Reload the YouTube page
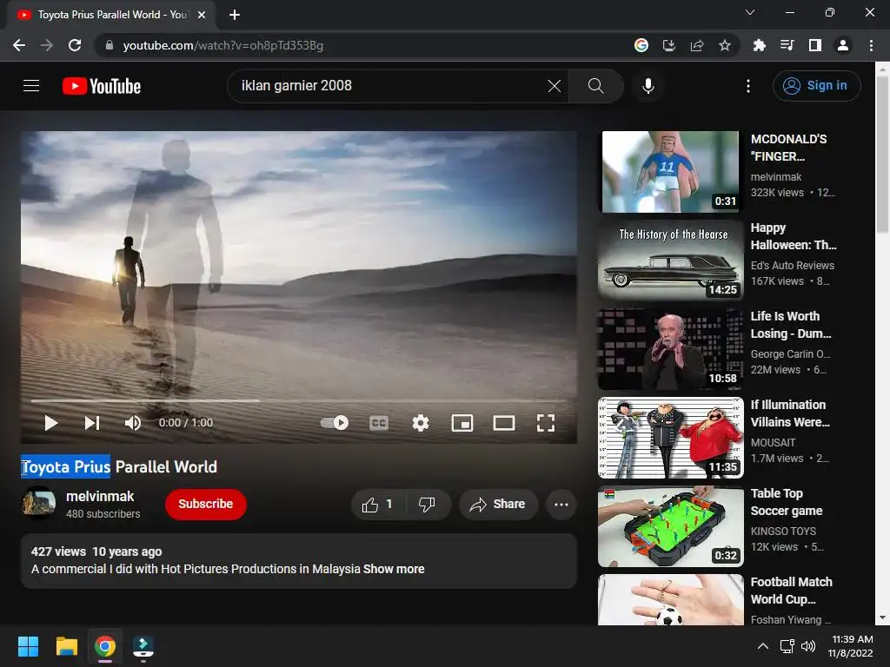Image resolution: width=890 pixels, height=667 pixels. coord(75,45)
